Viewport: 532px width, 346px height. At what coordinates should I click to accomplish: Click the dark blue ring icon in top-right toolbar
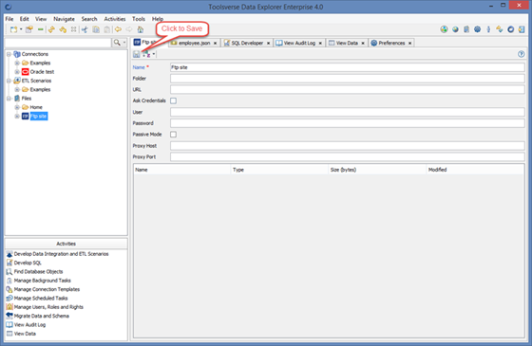coord(511,29)
